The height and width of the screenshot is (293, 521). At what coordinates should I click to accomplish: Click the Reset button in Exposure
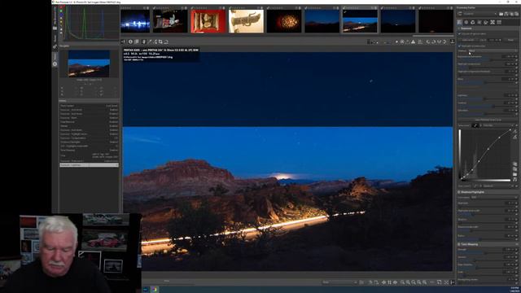click(x=510, y=40)
